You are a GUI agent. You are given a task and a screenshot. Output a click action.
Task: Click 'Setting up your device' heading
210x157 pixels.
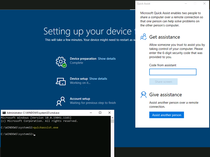click(x=87, y=31)
